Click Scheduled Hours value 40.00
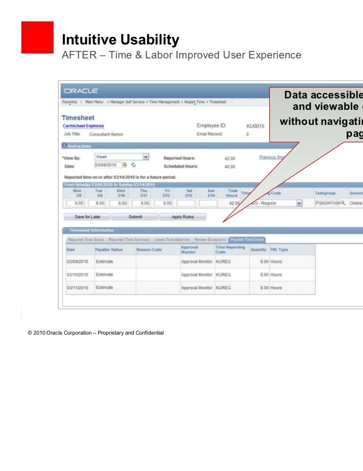The width and height of the screenshot is (363, 471). click(230, 167)
